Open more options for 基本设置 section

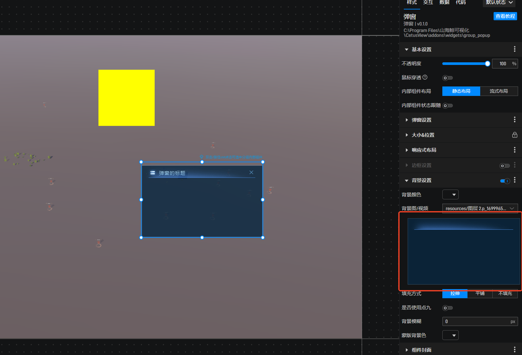click(x=514, y=49)
